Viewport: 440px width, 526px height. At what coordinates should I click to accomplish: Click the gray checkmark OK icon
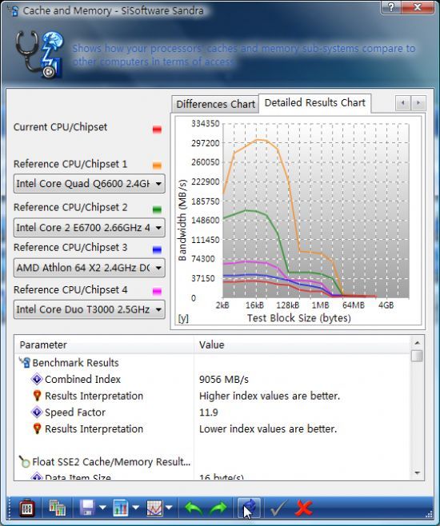(x=278, y=508)
